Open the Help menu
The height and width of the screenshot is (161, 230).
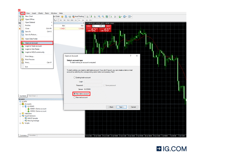click(x=61, y=13)
